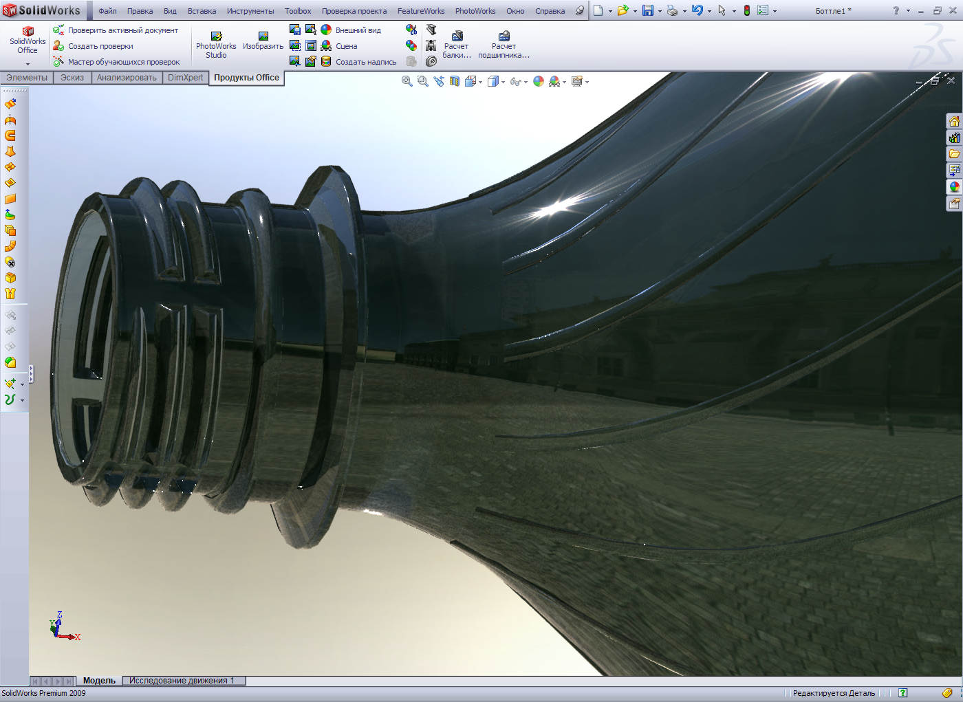This screenshot has width=963, height=702.
Task: Select the Delete Face tool
Action: (x=10, y=262)
